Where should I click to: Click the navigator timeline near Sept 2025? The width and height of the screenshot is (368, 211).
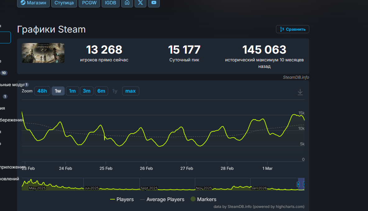click(149, 188)
